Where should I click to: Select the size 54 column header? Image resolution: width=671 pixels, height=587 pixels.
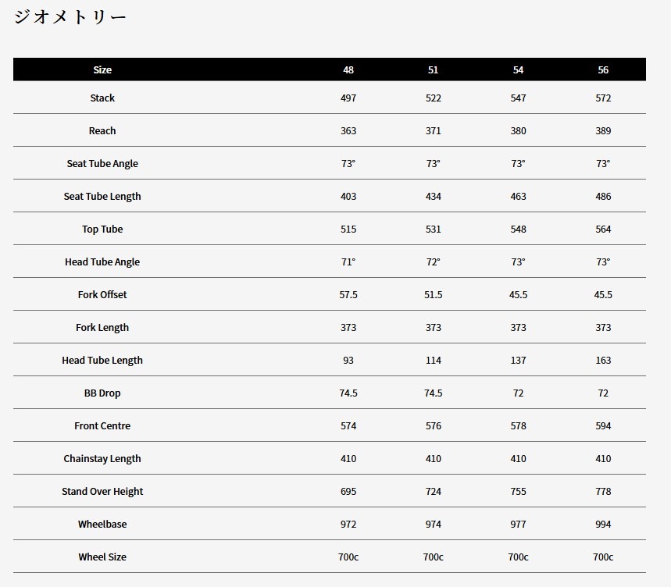pyautogui.click(x=518, y=69)
